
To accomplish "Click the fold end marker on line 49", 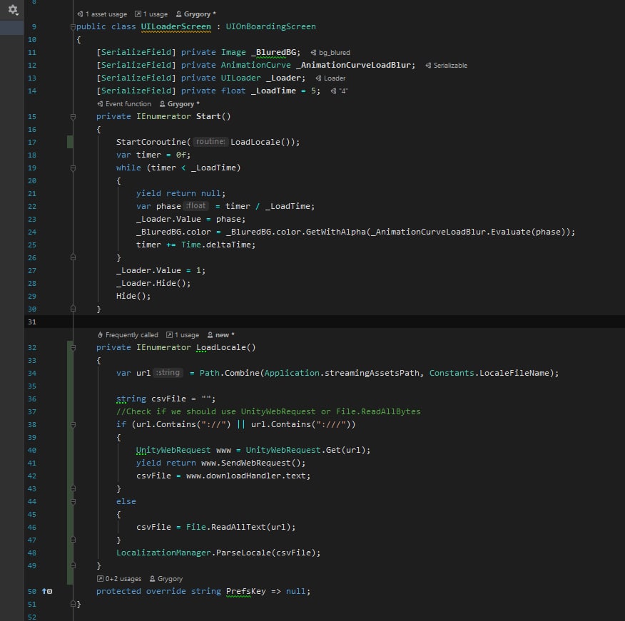I will [73, 565].
